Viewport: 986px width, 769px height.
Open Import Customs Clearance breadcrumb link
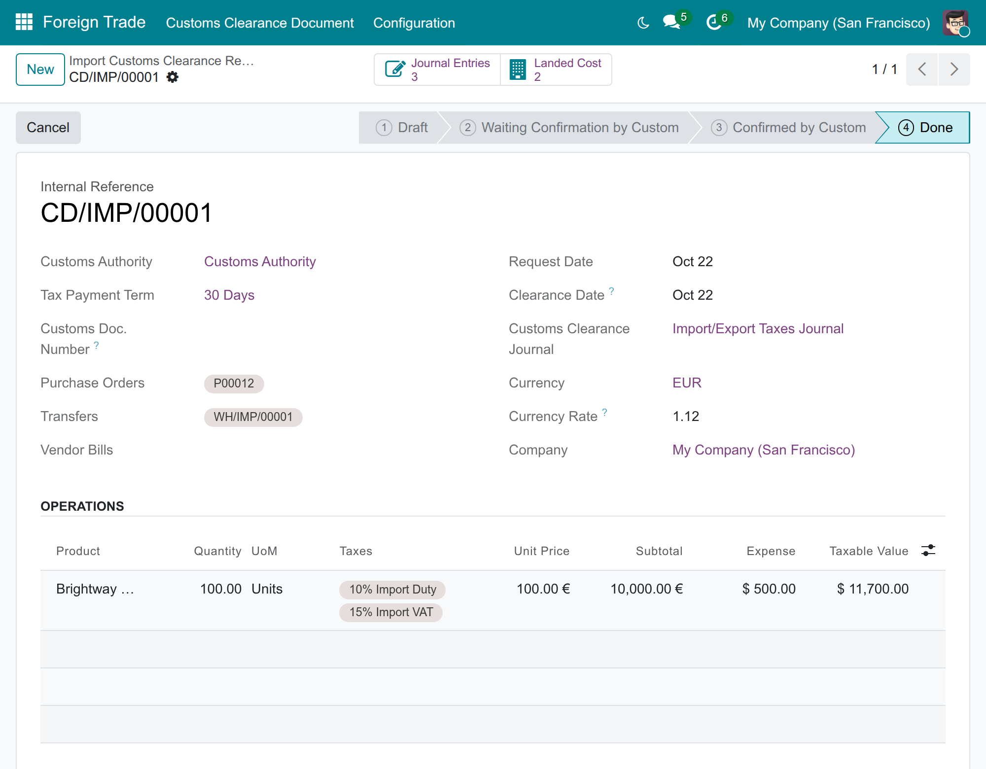coord(161,61)
